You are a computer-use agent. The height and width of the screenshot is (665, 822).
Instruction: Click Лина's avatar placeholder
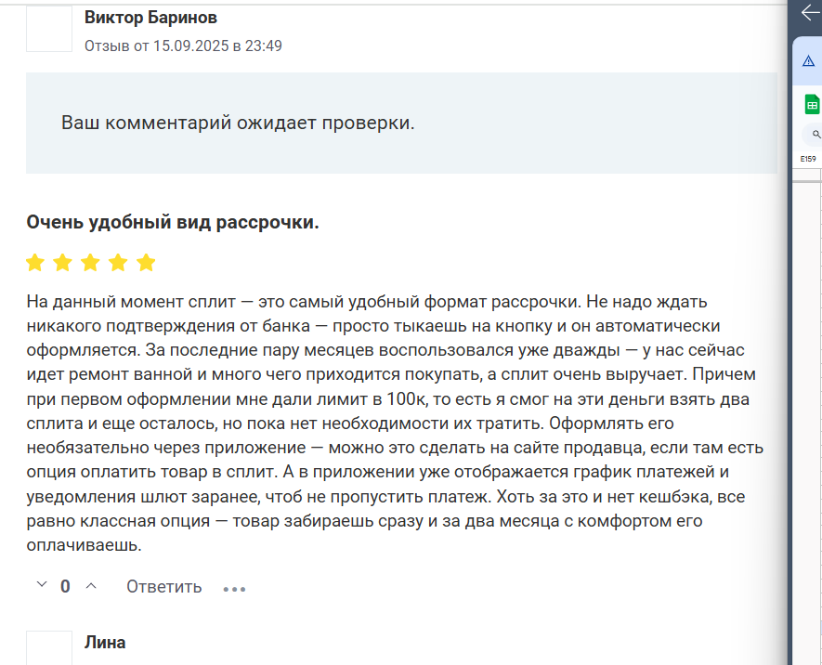coord(49,647)
